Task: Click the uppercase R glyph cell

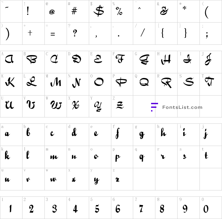Action: tap(166, 84)
